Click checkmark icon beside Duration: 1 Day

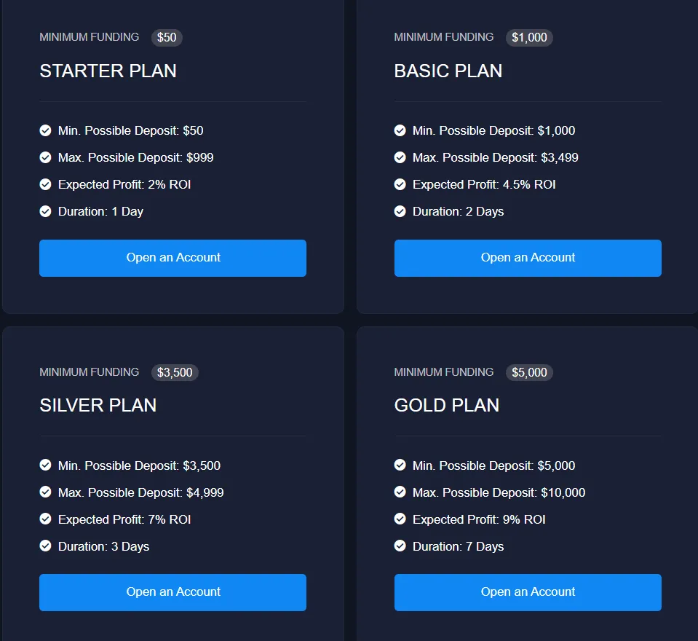tap(45, 212)
